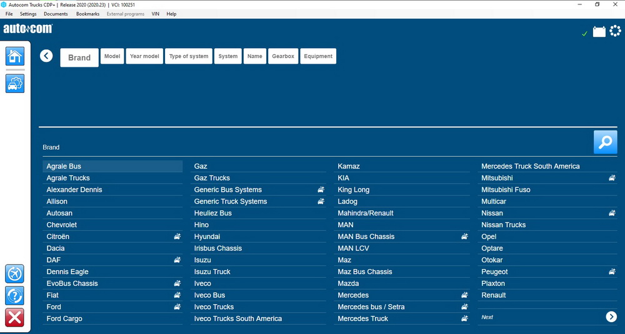
Task: Click the red X exit icon
Action: coord(14,317)
